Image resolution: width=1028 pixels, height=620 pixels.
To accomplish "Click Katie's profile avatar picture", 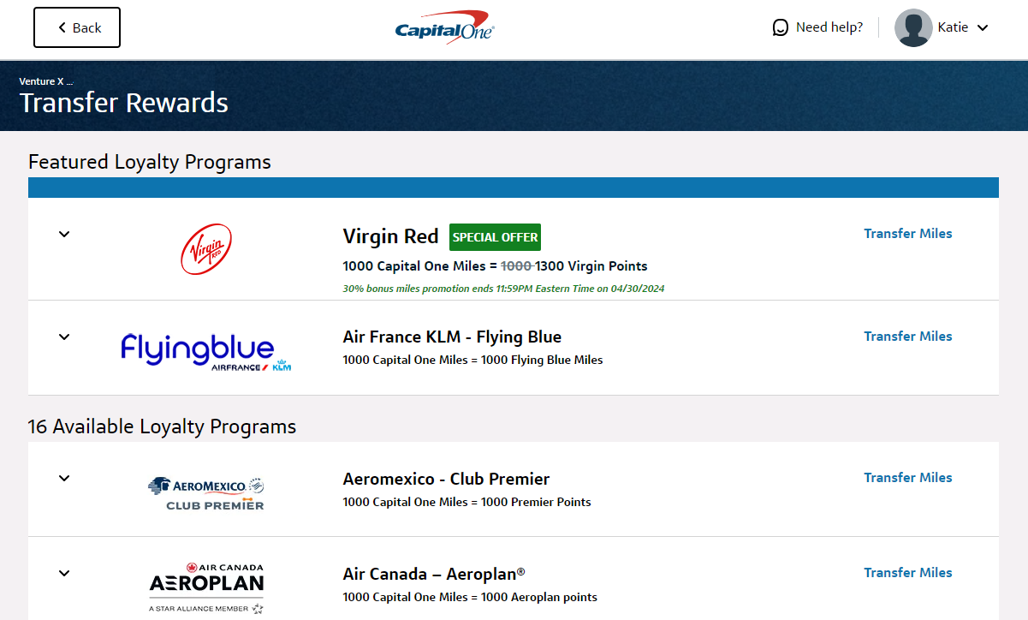I will (912, 27).
